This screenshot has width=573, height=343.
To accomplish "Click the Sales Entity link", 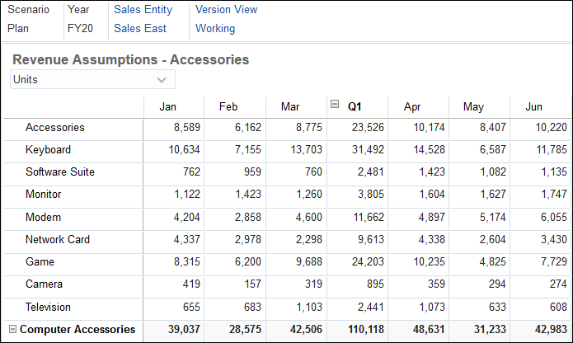I will click(x=143, y=10).
